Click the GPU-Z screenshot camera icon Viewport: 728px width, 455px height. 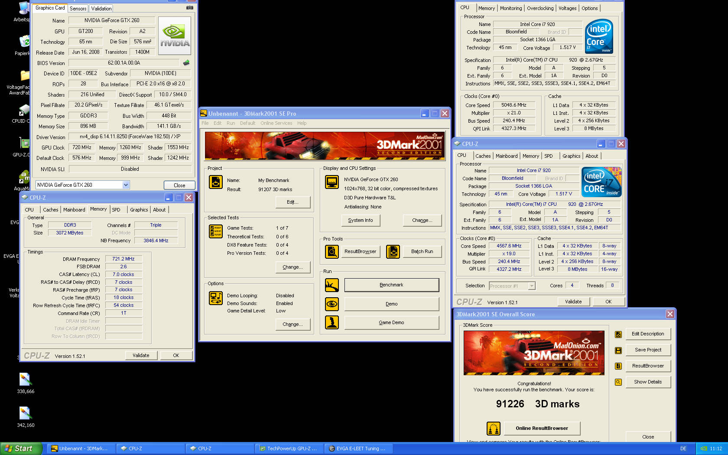point(190,8)
